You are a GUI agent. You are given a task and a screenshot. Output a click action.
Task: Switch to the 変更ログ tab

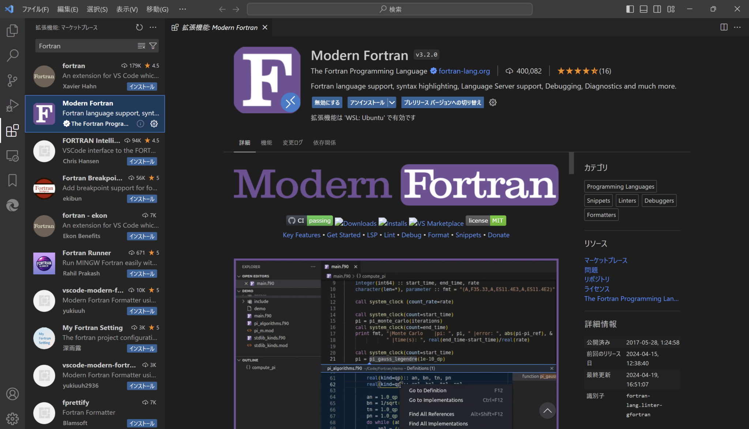click(292, 143)
